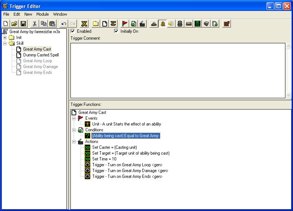The width and height of the screenshot is (293, 211).
Task: Open the Sound Editor speaker icon
Action: coord(171,24)
